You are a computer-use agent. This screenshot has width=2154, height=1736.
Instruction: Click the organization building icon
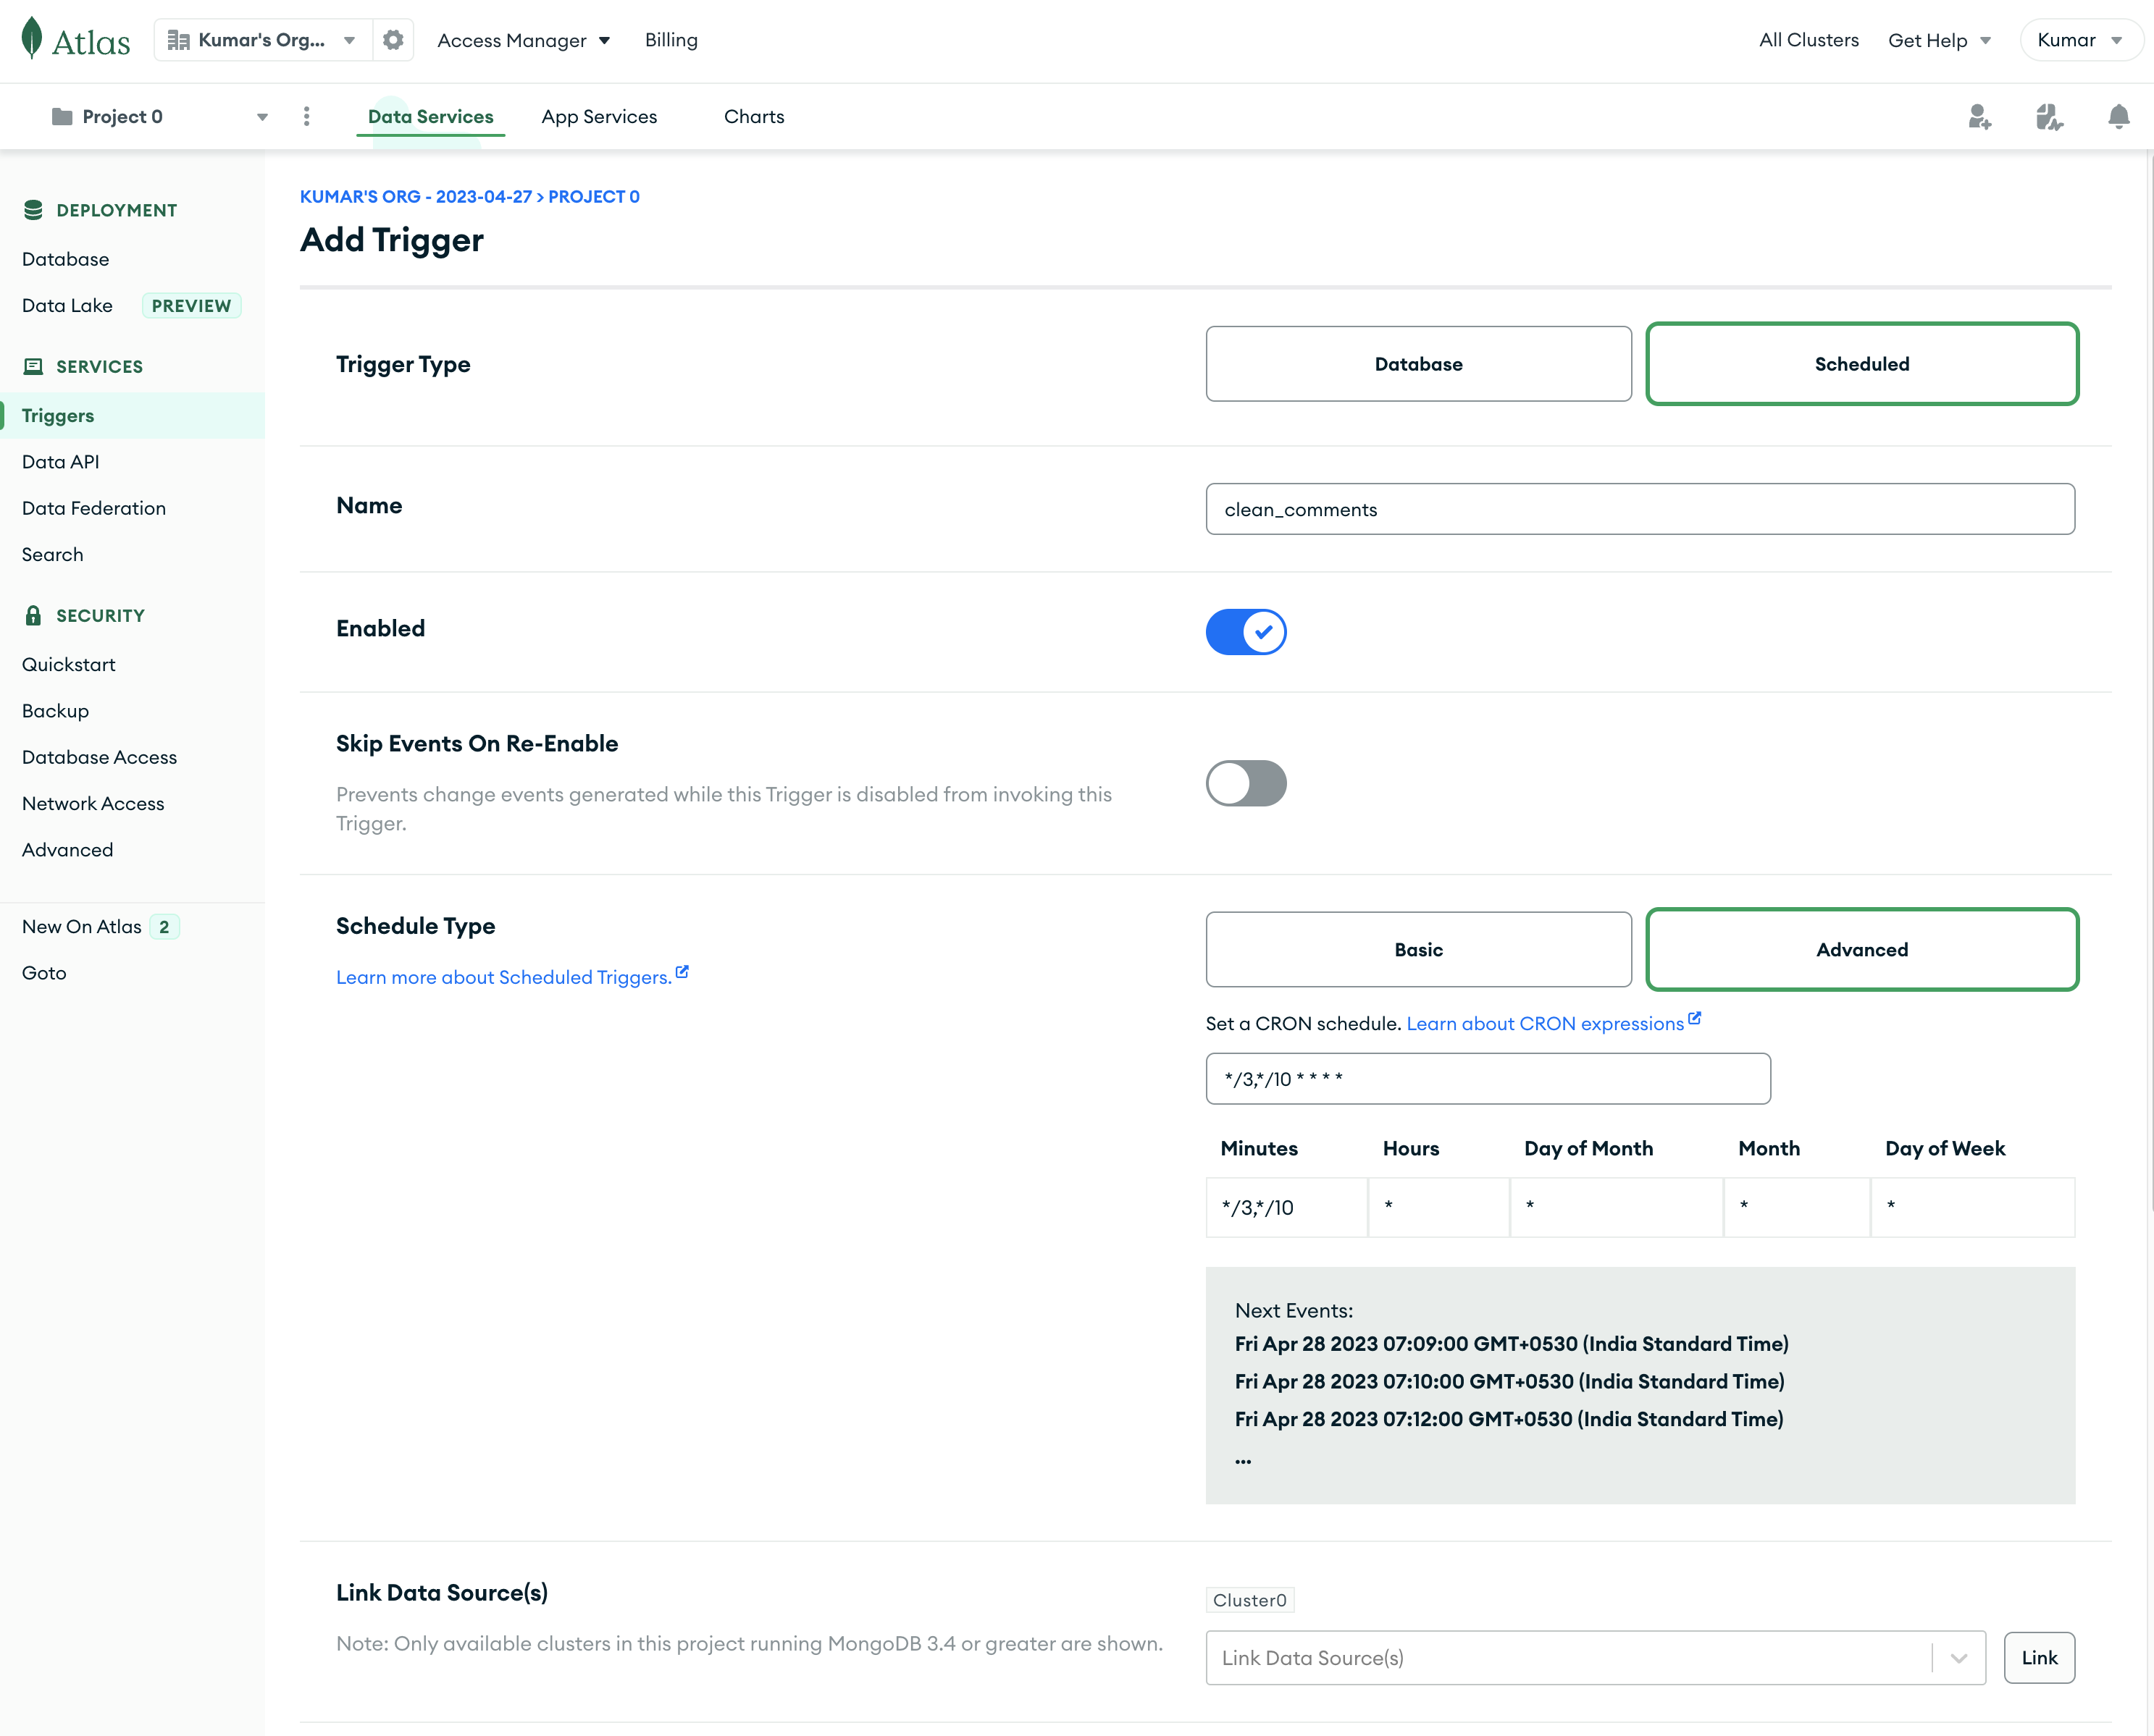[x=179, y=40]
